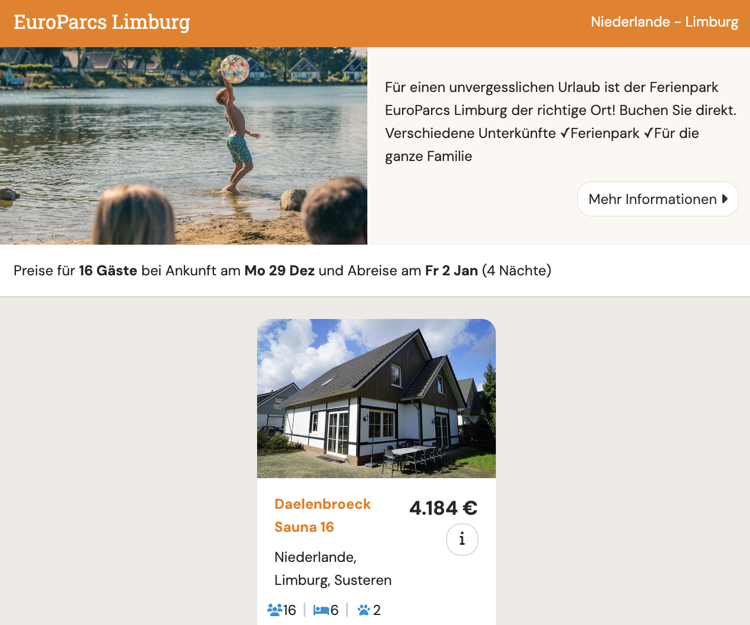Follow the Niederlande - Limburg header link
The image size is (750, 625).
point(665,22)
